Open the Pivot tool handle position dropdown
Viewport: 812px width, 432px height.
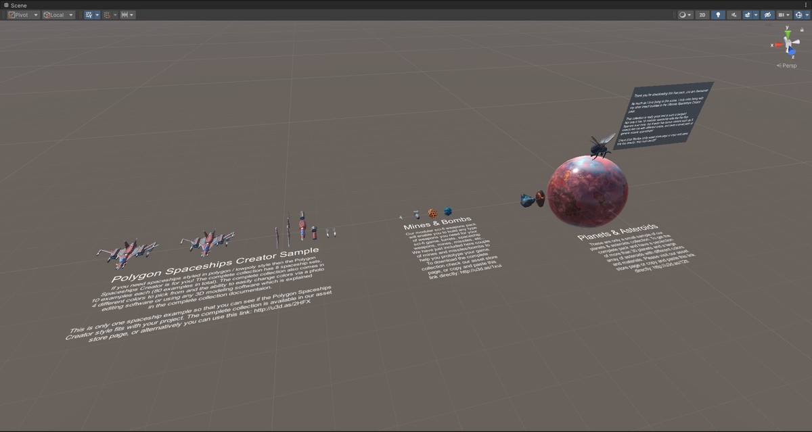pos(23,15)
